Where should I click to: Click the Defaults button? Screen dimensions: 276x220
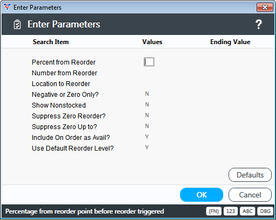[x=250, y=175]
